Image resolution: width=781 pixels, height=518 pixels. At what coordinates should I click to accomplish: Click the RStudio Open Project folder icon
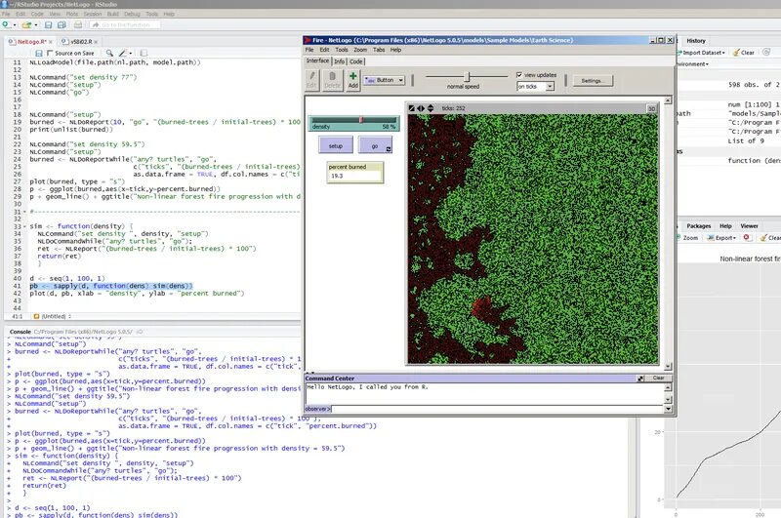[x=26, y=24]
